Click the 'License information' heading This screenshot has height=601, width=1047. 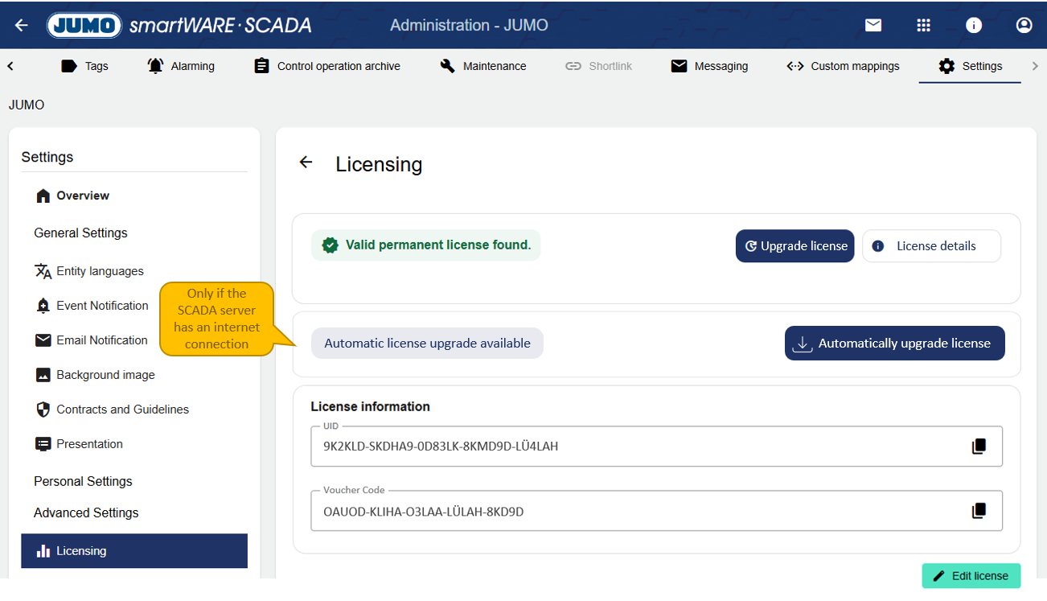pyautogui.click(x=371, y=406)
